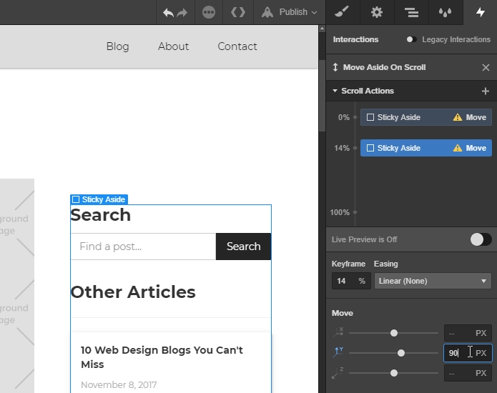Click the 0% keyframe timeline marker

point(355,117)
